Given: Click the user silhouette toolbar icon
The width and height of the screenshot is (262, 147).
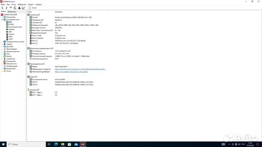Looking at the screenshot, I should pos(19,8).
